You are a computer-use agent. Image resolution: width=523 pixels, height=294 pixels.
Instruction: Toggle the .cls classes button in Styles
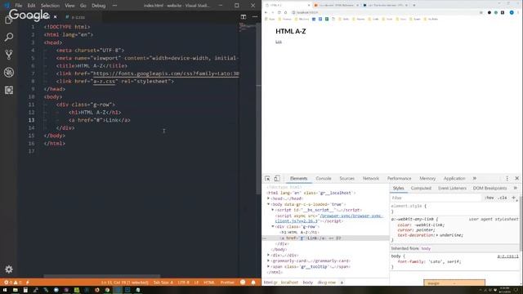point(503,198)
